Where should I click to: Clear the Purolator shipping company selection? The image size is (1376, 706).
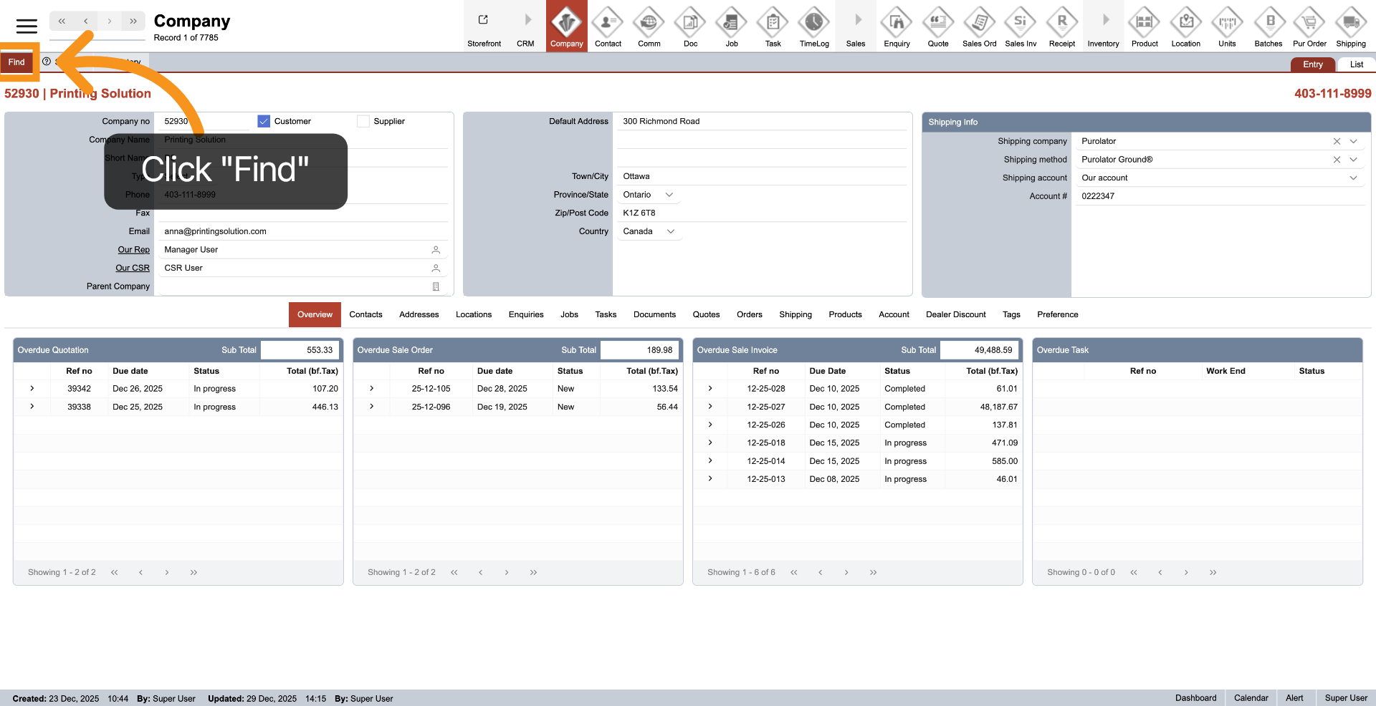tap(1337, 141)
